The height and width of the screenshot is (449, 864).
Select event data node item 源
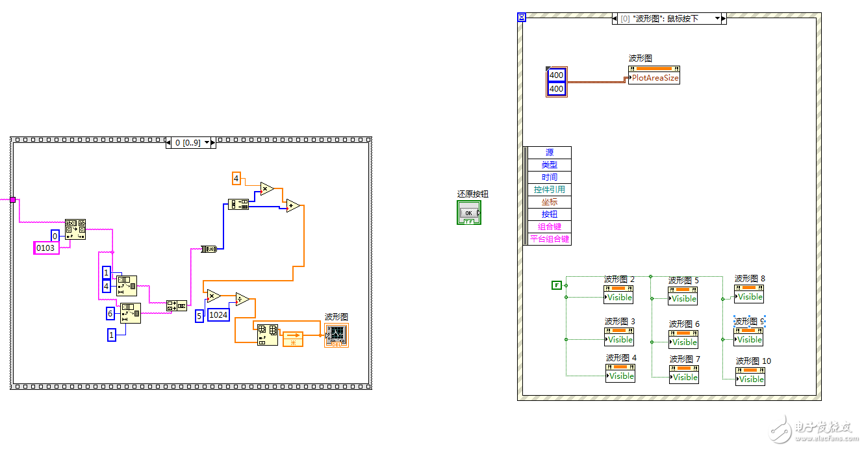(x=550, y=153)
